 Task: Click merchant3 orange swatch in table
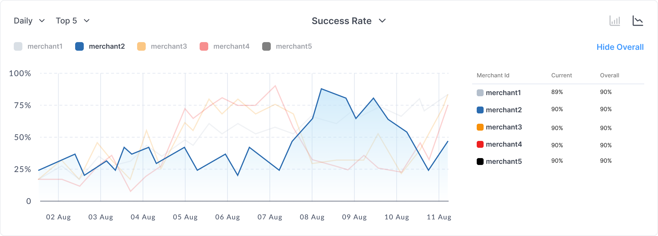click(480, 127)
